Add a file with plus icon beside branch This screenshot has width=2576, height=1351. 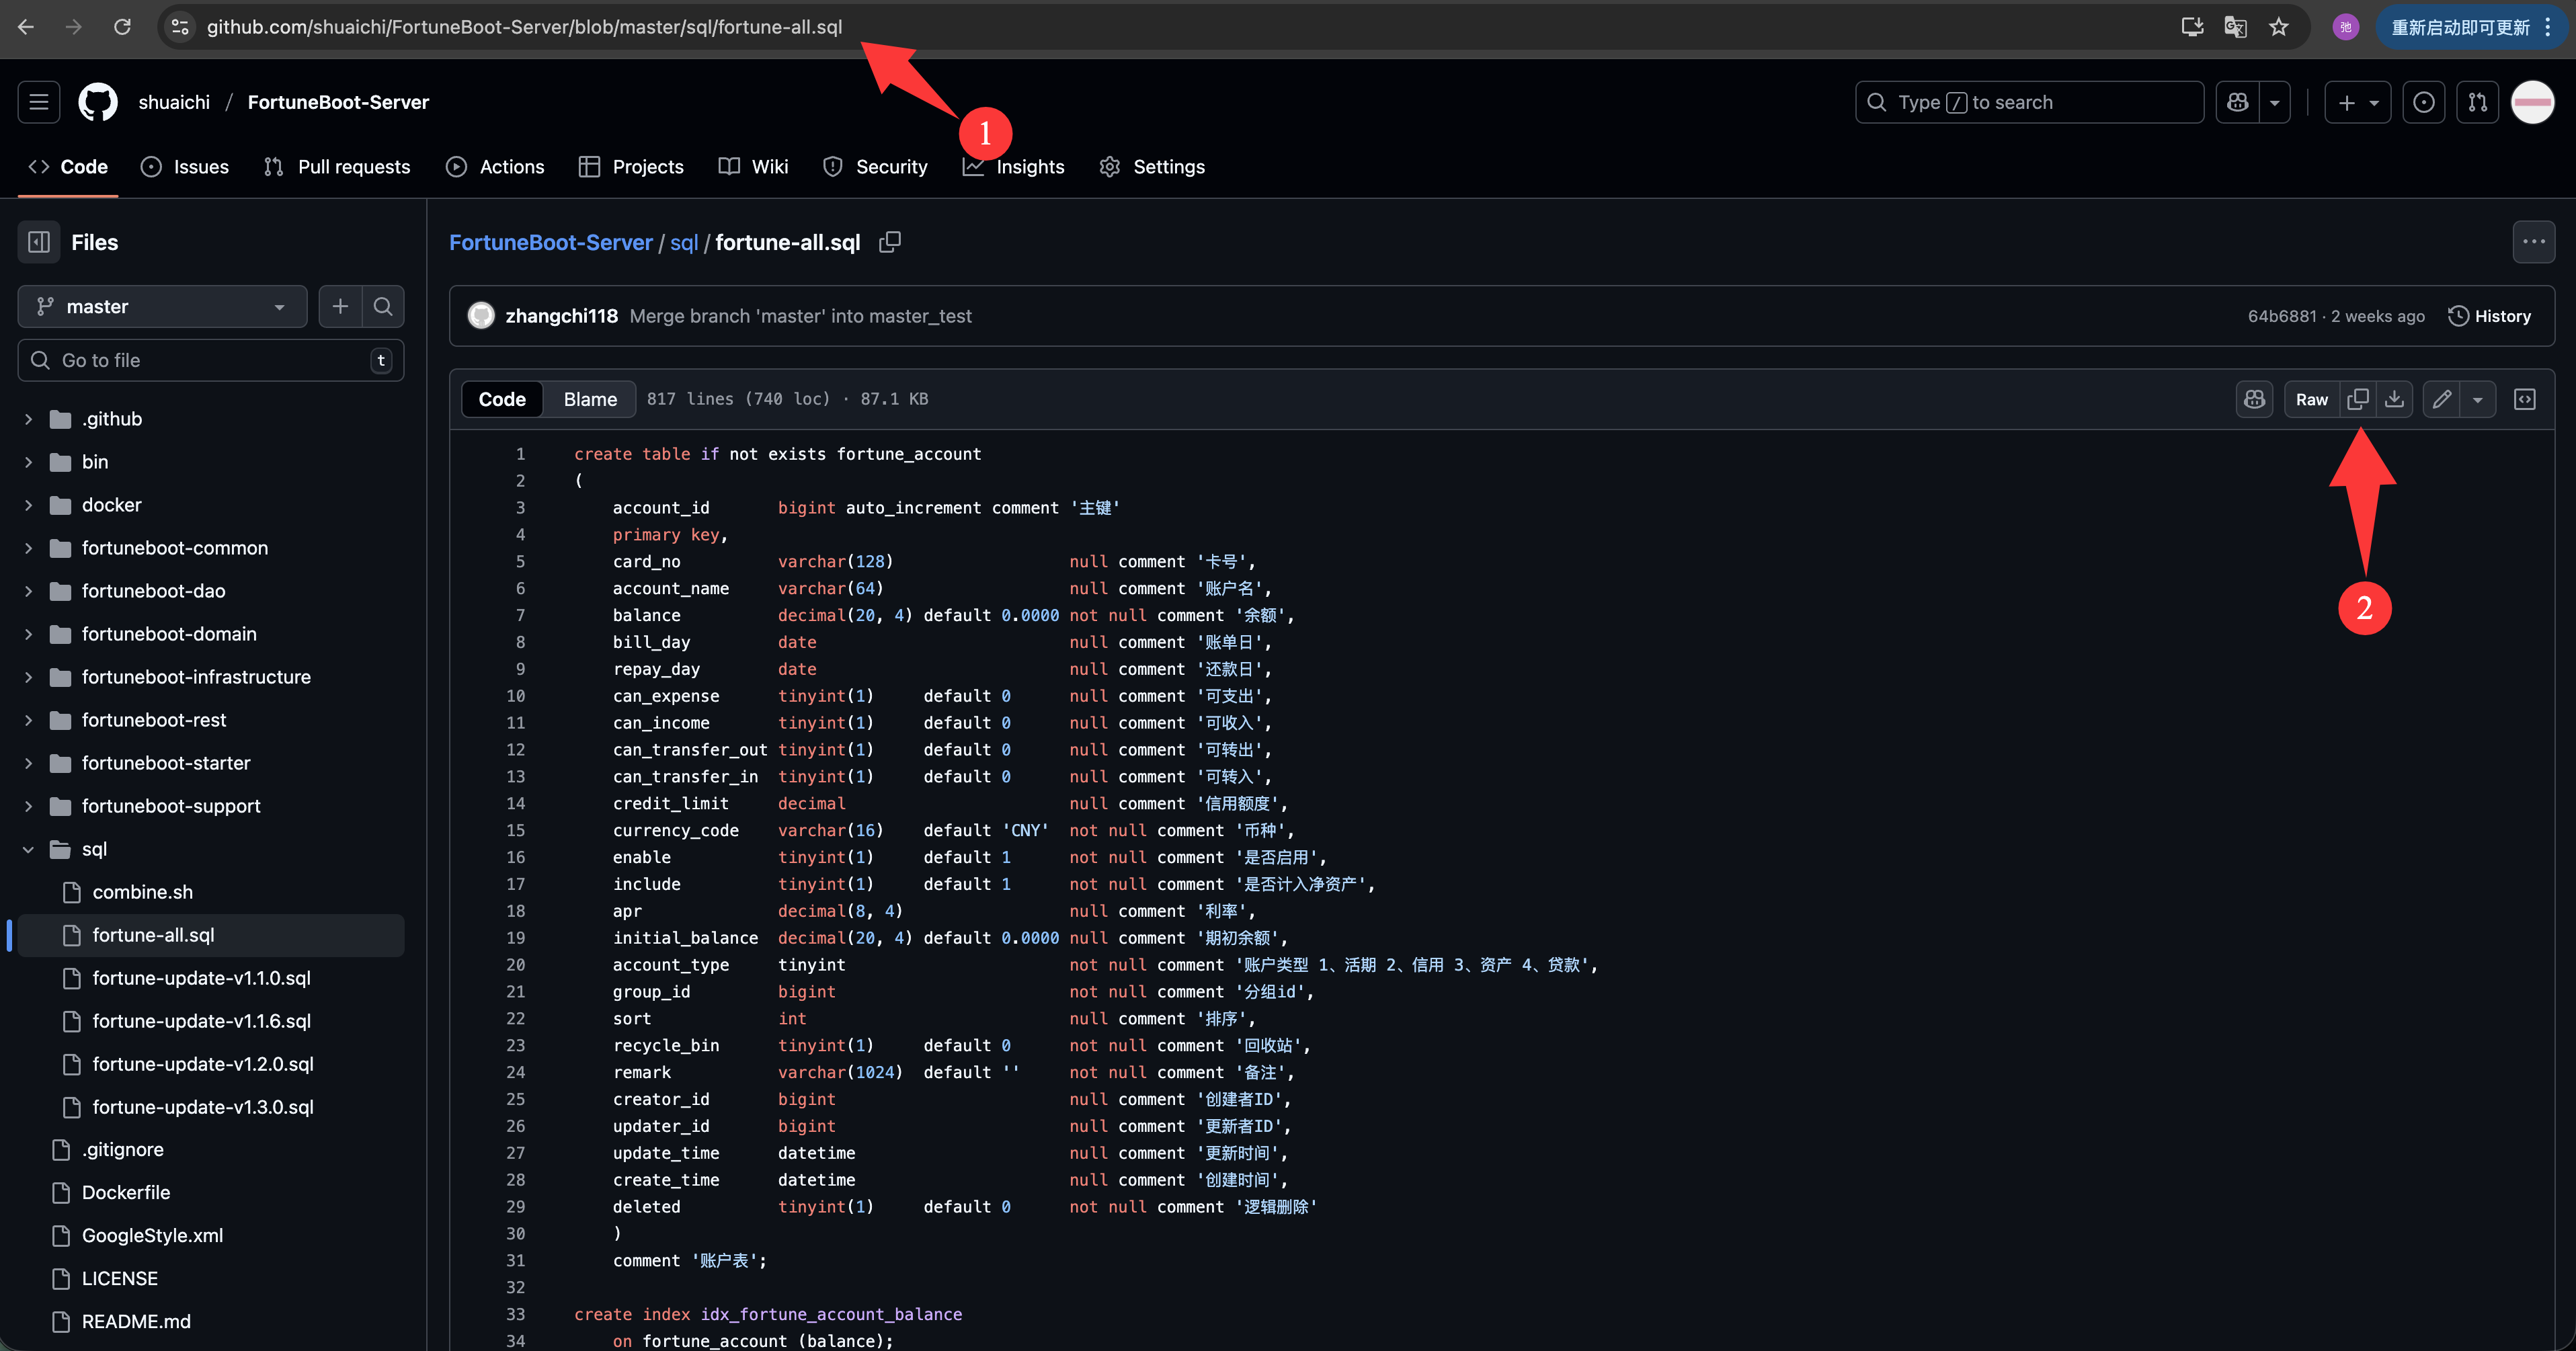click(x=340, y=306)
